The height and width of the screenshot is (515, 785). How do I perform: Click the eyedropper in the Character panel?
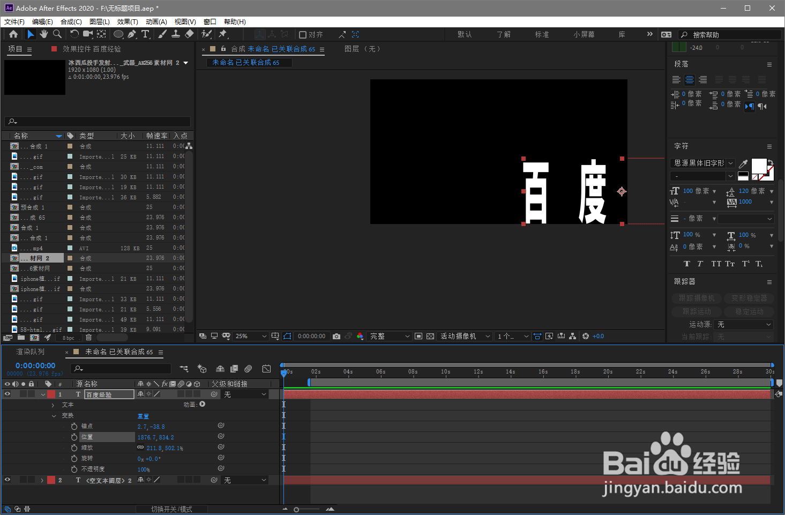pyautogui.click(x=743, y=163)
